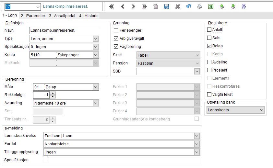This screenshot has width=273, height=168.
Task: Increase Rekkefølge with the up spinner arrow
Action: coord(53,93)
